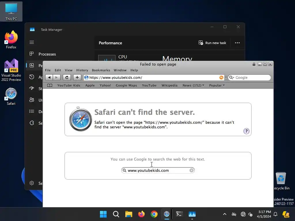Clear the www.youtubekids.com search field
This screenshot has height=221, width=295.
pyautogui.click(x=192, y=170)
